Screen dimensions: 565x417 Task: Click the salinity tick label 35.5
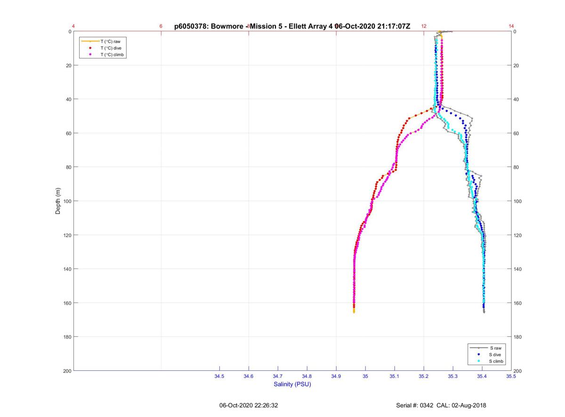(511, 376)
